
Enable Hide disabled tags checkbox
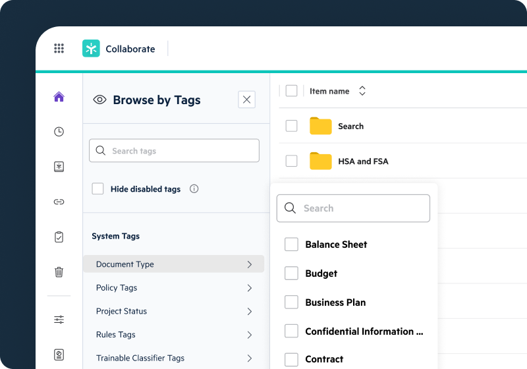click(98, 189)
